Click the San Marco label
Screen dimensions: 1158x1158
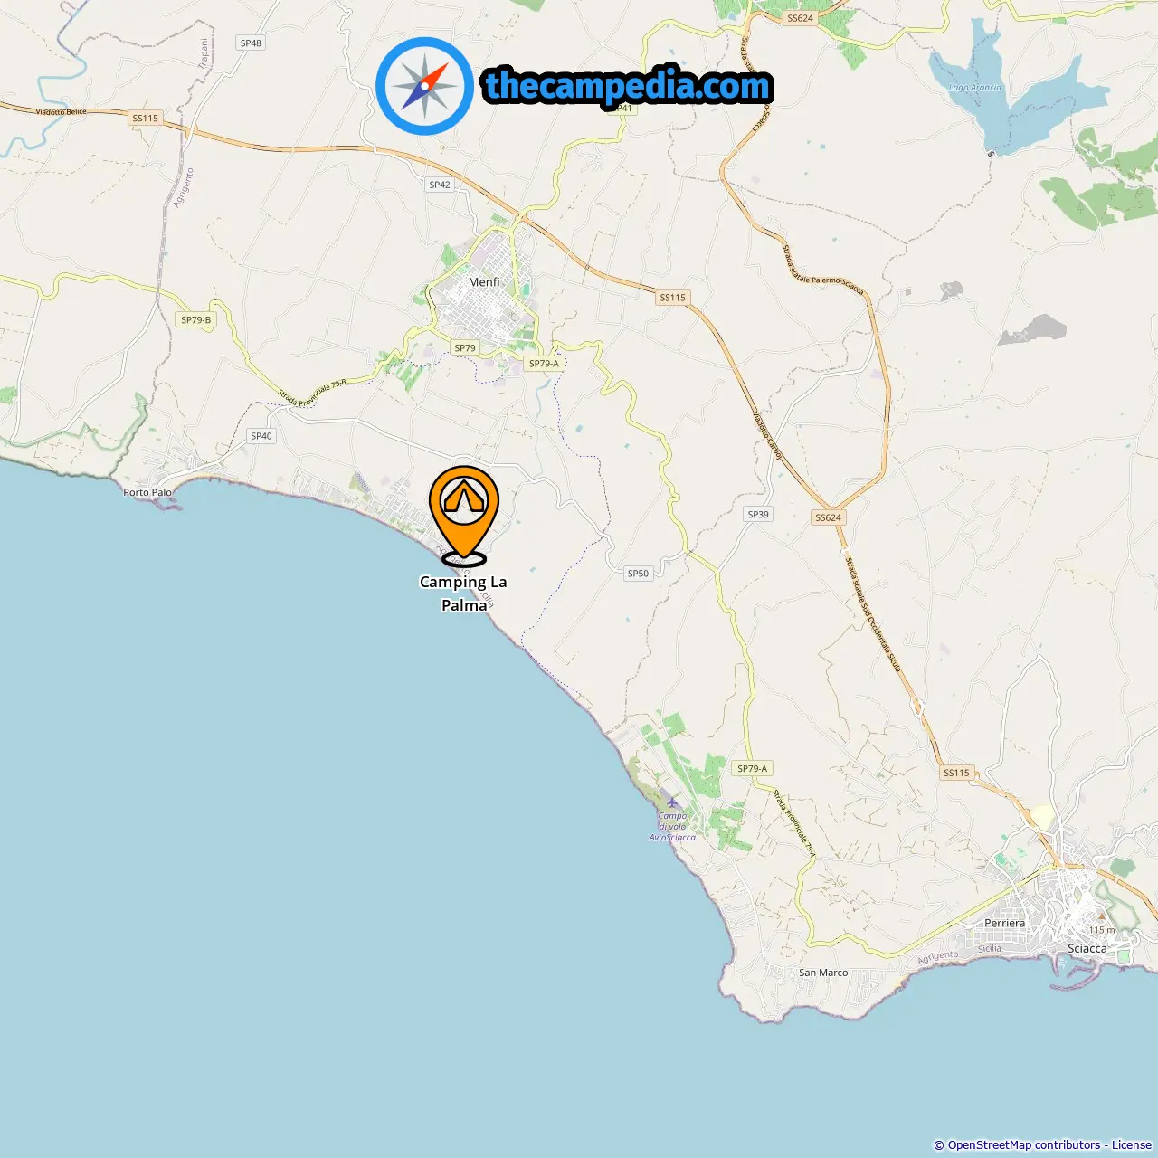pos(823,973)
